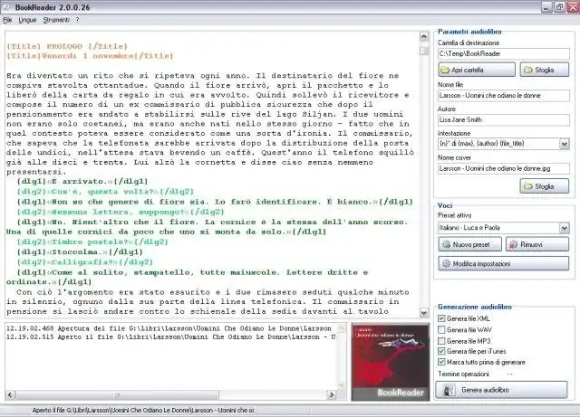The width and height of the screenshot is (580, 417).
Task: Click the Nuovo preset gear icon
Action: click(x=447, y=244)
